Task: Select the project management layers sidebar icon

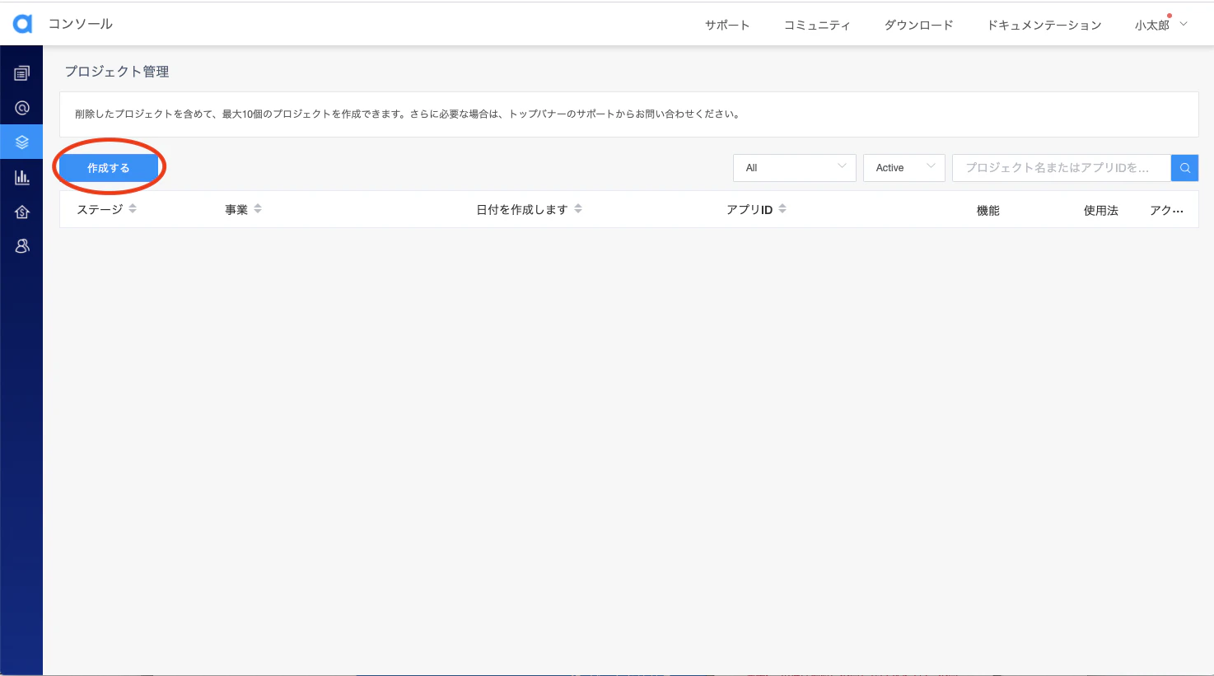Action: (22, 142)
